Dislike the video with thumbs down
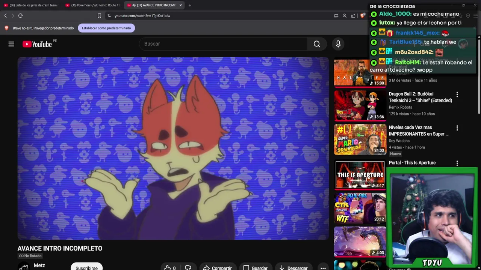The image size is (481, 270). (188, 268)
